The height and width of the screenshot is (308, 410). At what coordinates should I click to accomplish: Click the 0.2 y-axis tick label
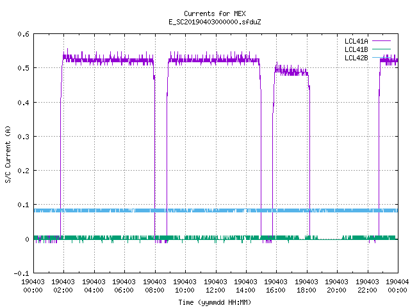[x=23, y=171]
